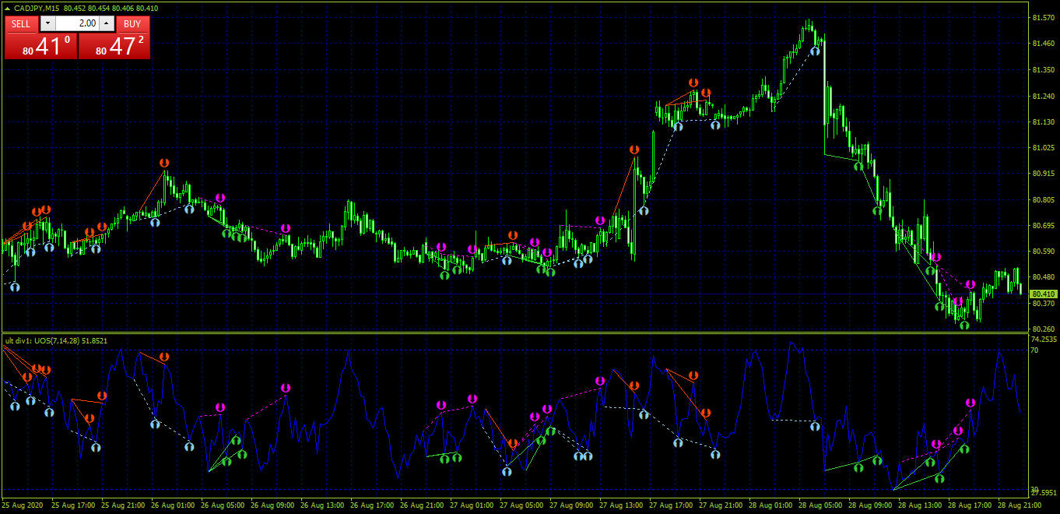Viewport: 1060px width, 514px height.
Task: Click the 28 Aug 05:00 time label
Action: tap(821, 505)
